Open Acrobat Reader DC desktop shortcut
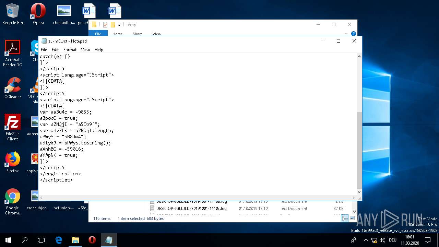 pyautogui.click(x=13, y=53)
